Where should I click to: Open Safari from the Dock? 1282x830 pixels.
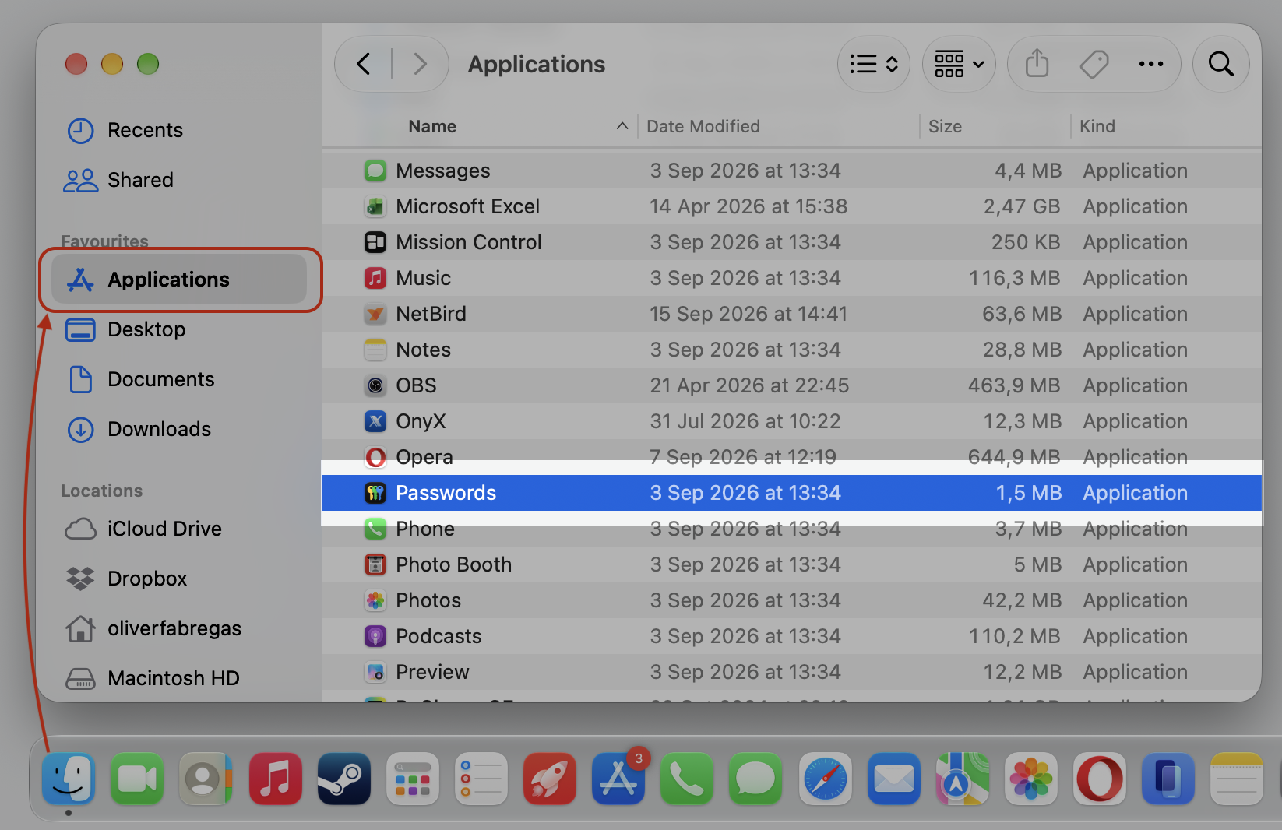point(825,779)
